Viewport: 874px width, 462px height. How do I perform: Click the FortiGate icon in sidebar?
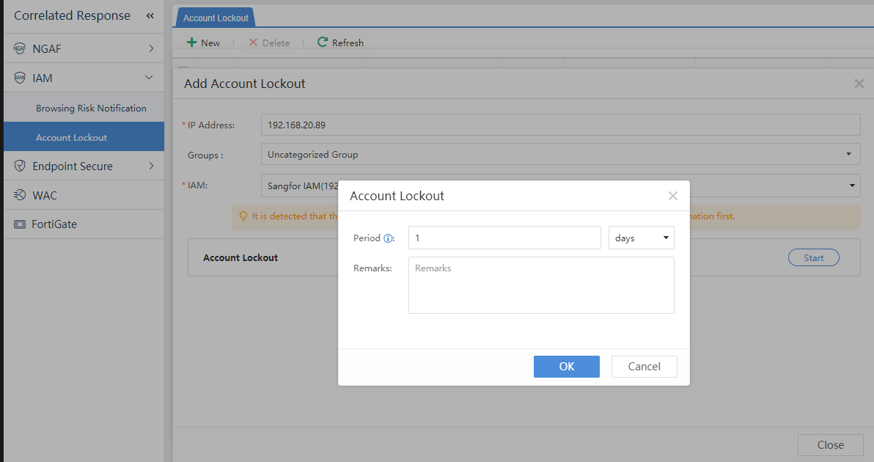[20, 224]
